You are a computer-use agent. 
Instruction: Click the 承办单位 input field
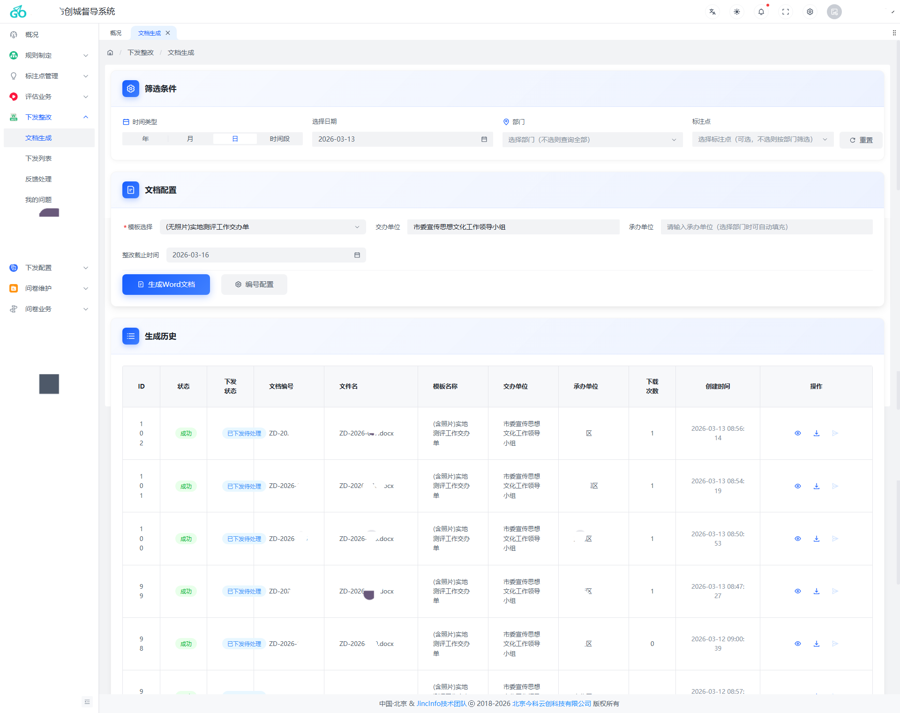[x=766, y=227]
